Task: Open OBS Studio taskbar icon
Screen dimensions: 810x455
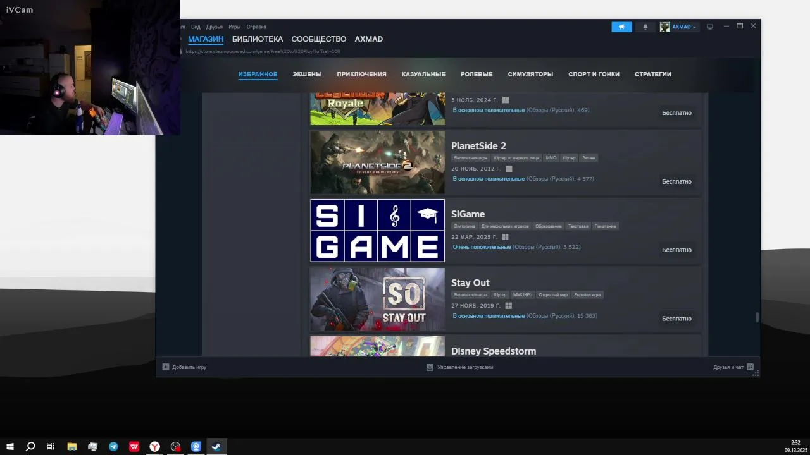Action: (176, 446)
